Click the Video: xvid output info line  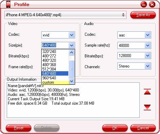coord(43,90)
